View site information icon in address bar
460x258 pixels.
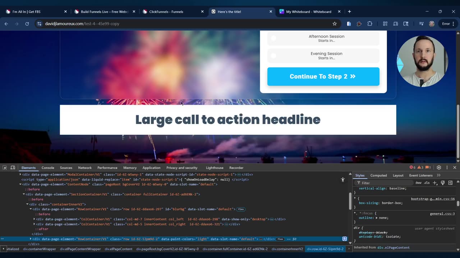pos(39,24)
